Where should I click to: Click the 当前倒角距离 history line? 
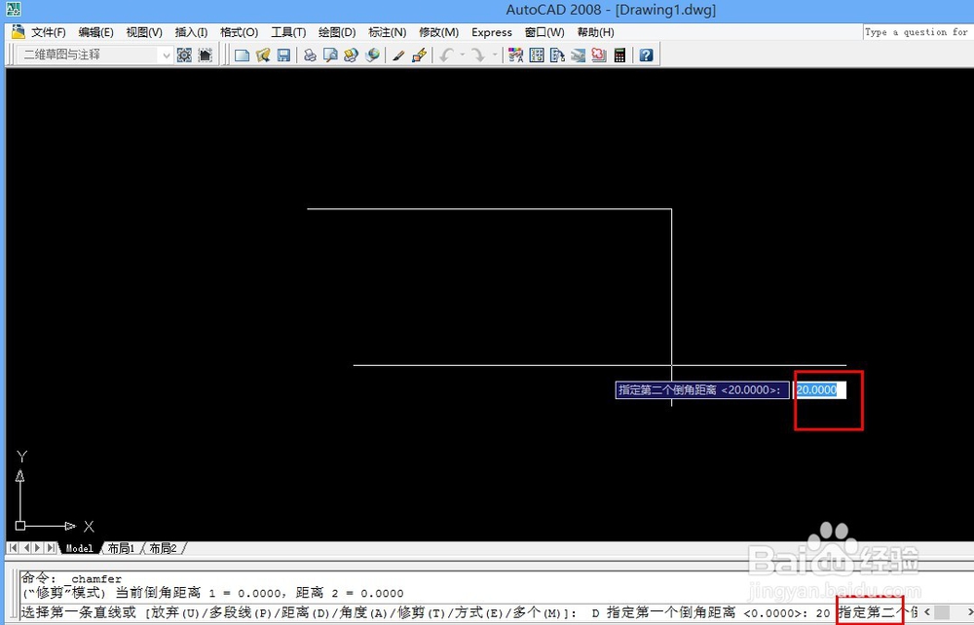[212, 593]
